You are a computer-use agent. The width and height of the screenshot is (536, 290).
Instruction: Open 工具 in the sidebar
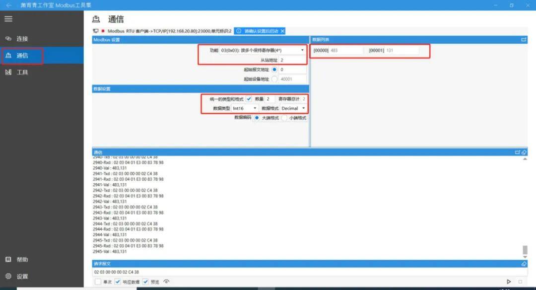(x=22, y=72)
